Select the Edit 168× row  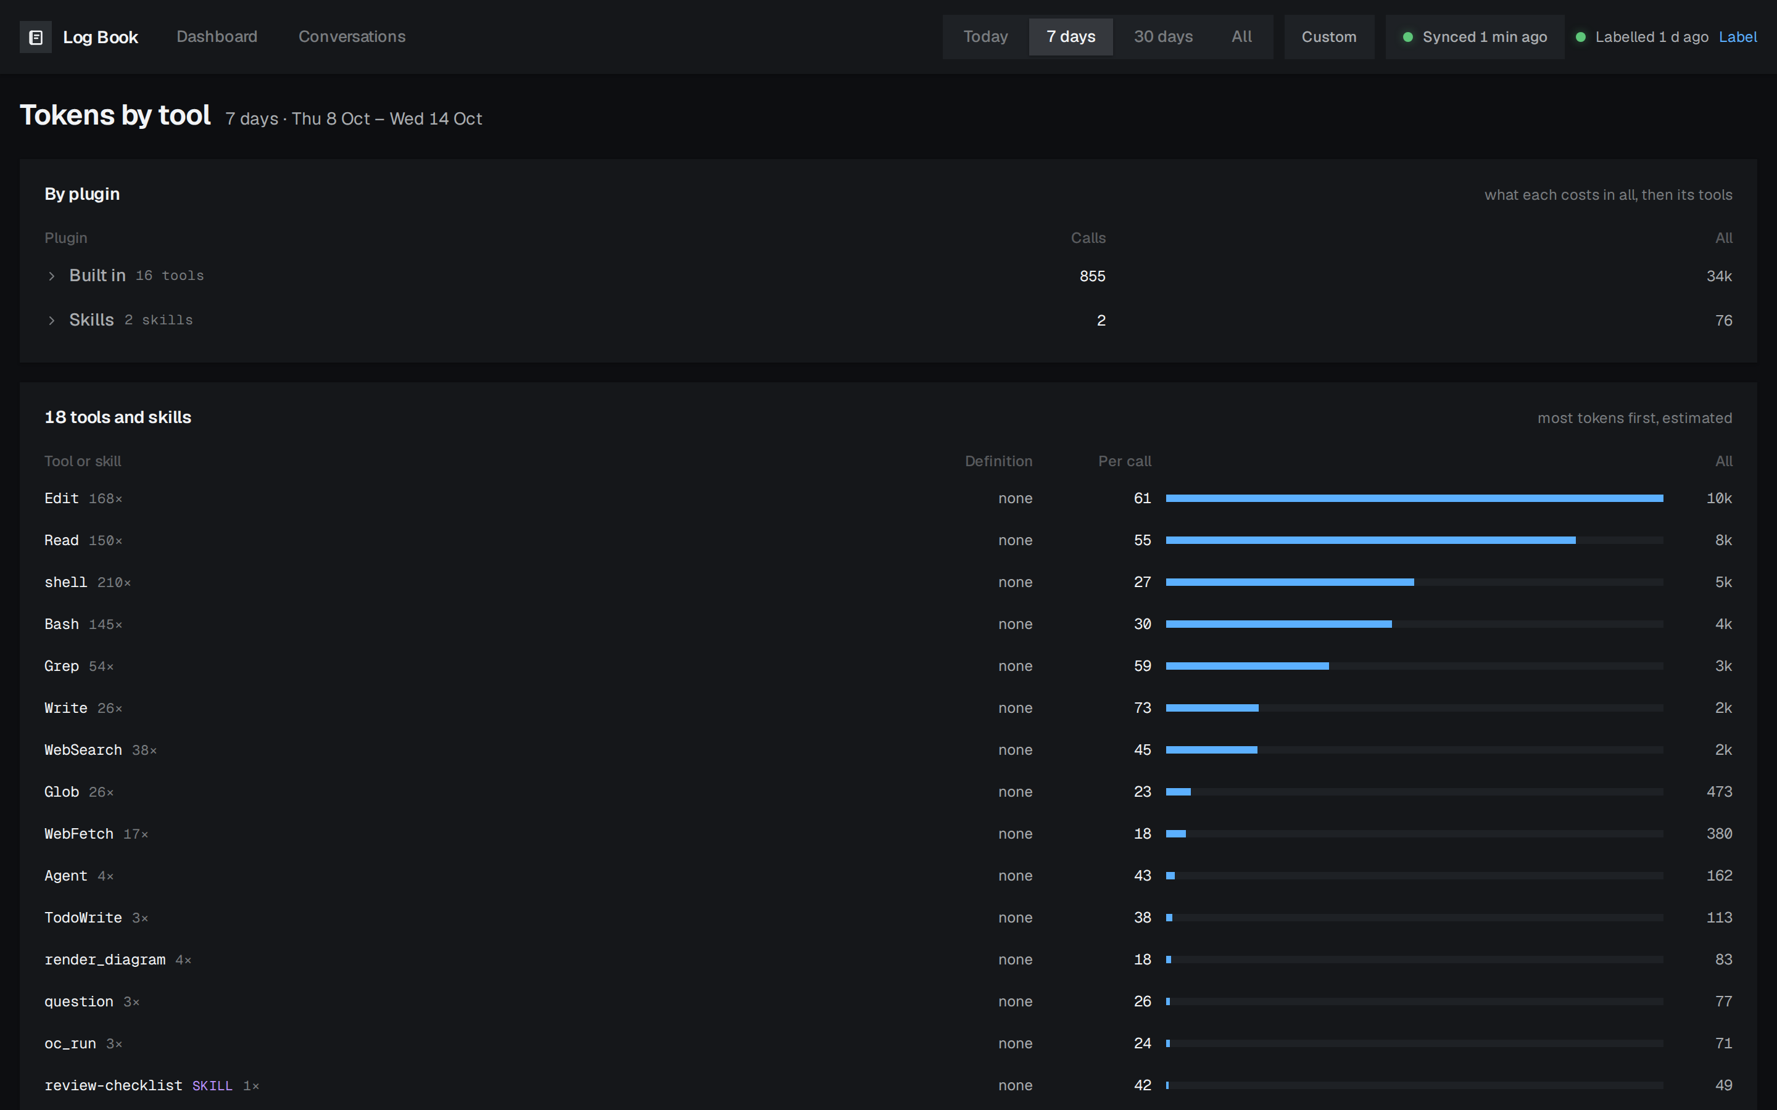[888, 498]
